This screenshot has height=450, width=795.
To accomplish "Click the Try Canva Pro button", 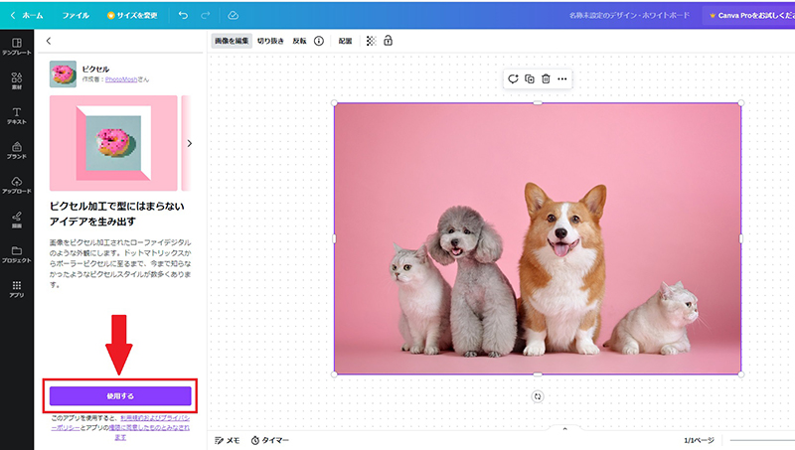I will pos(749,15).
